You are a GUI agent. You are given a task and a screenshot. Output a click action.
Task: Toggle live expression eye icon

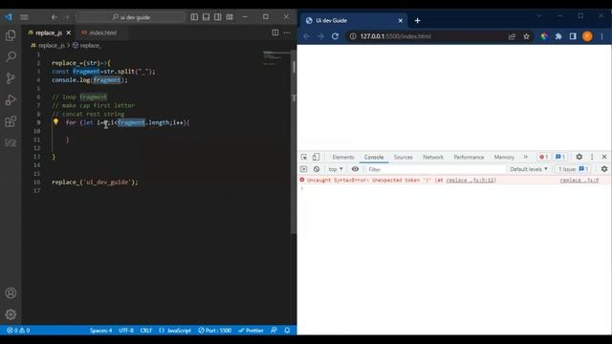coord(355,169)
